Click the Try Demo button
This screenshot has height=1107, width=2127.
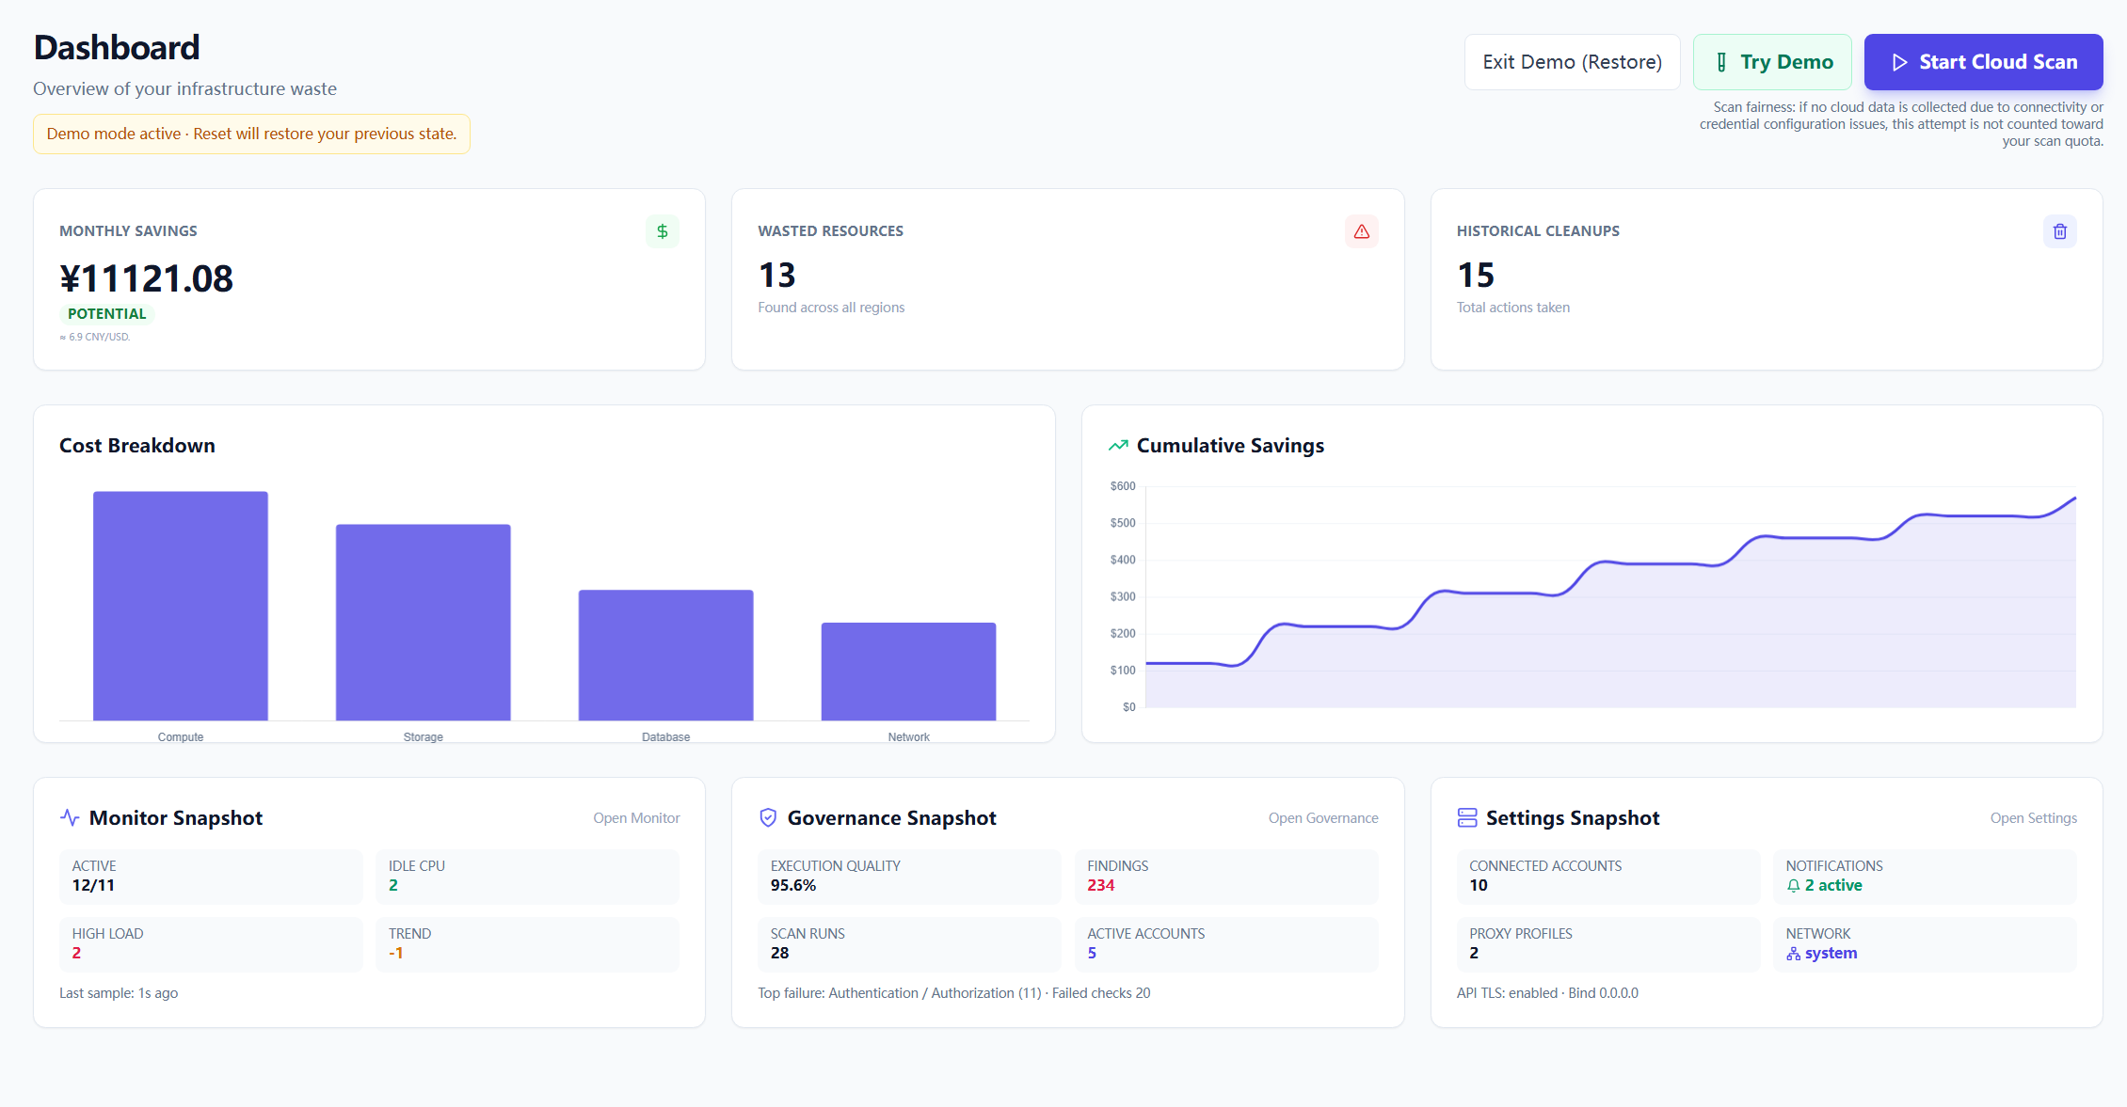tap(1772, 62)
